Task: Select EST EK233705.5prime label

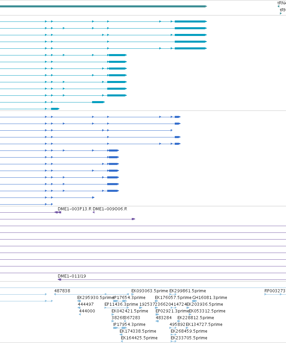Action: coord(189,338)
